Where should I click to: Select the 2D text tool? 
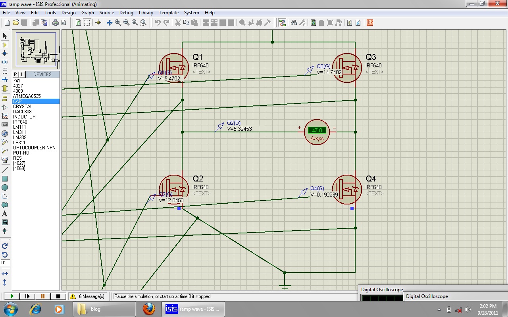pyautogui.click(x=5, y=214)
